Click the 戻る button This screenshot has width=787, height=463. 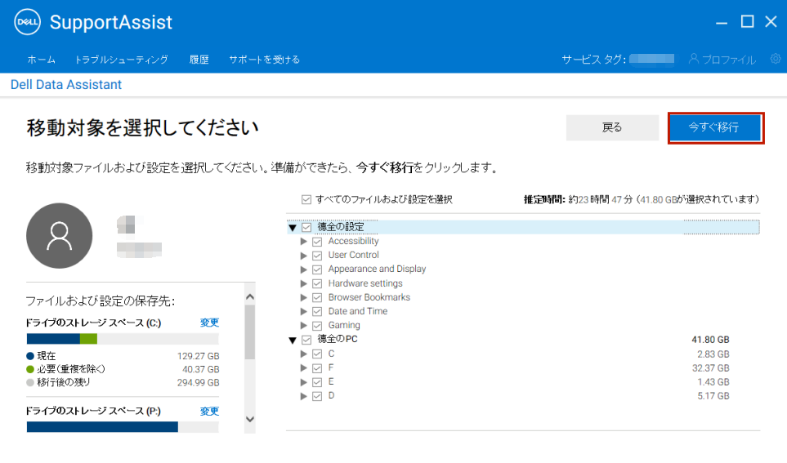612,127
